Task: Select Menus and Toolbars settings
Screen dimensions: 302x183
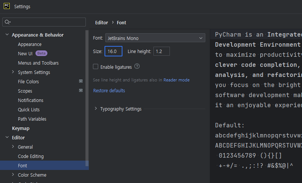Action: pyautogui.click(x=38, y=63)
